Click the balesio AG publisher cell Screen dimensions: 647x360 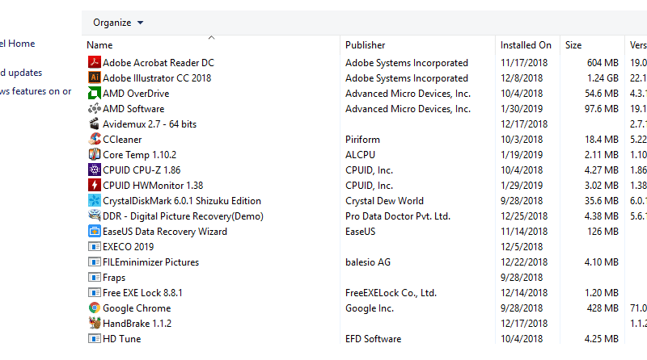click(x=368, y=262)
